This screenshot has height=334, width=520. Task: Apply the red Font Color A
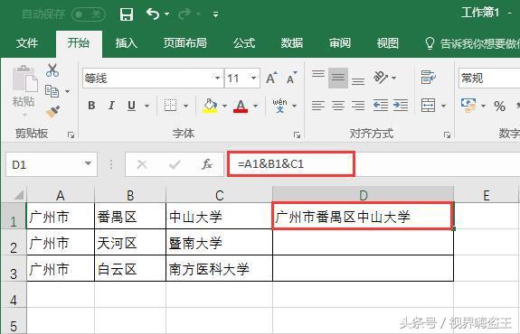pyautogui.click(x=241, y=106)
